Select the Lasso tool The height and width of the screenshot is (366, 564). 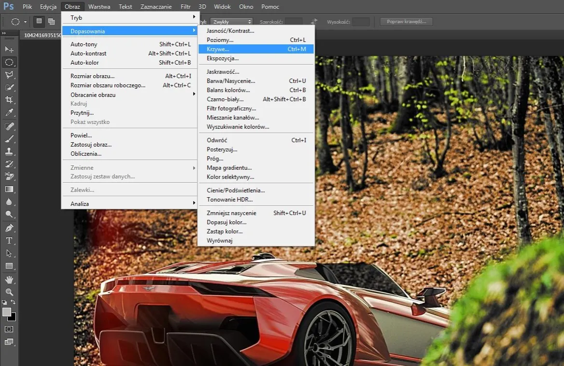click(x=10, y=74)
